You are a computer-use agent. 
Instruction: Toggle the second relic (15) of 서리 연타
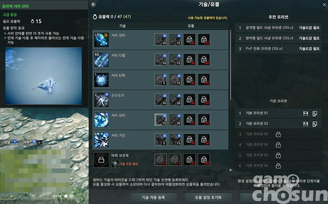pyautogui.click(x=175, y=40)
